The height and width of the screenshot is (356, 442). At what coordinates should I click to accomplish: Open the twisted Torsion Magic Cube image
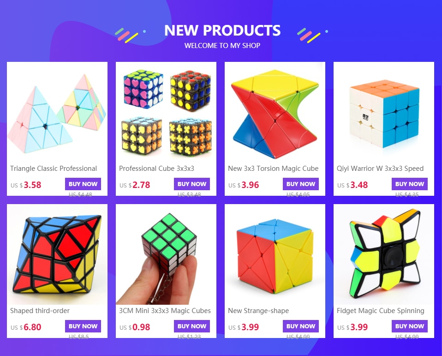click(275, 112)
